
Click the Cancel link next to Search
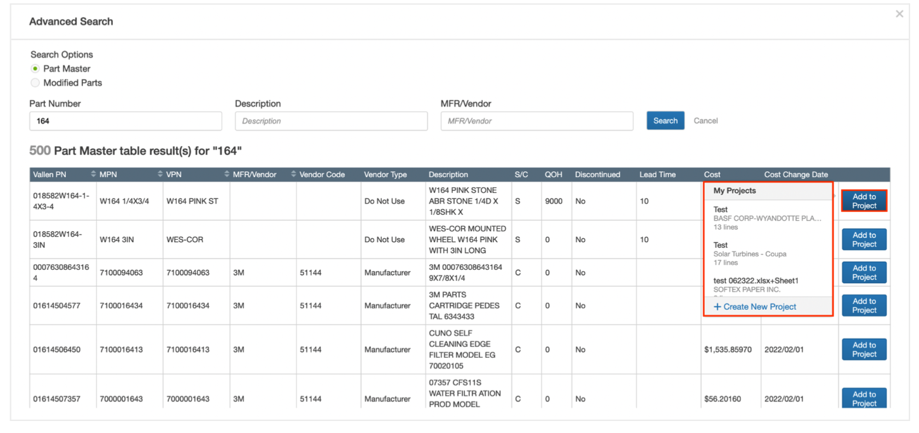tap(706, 120)
